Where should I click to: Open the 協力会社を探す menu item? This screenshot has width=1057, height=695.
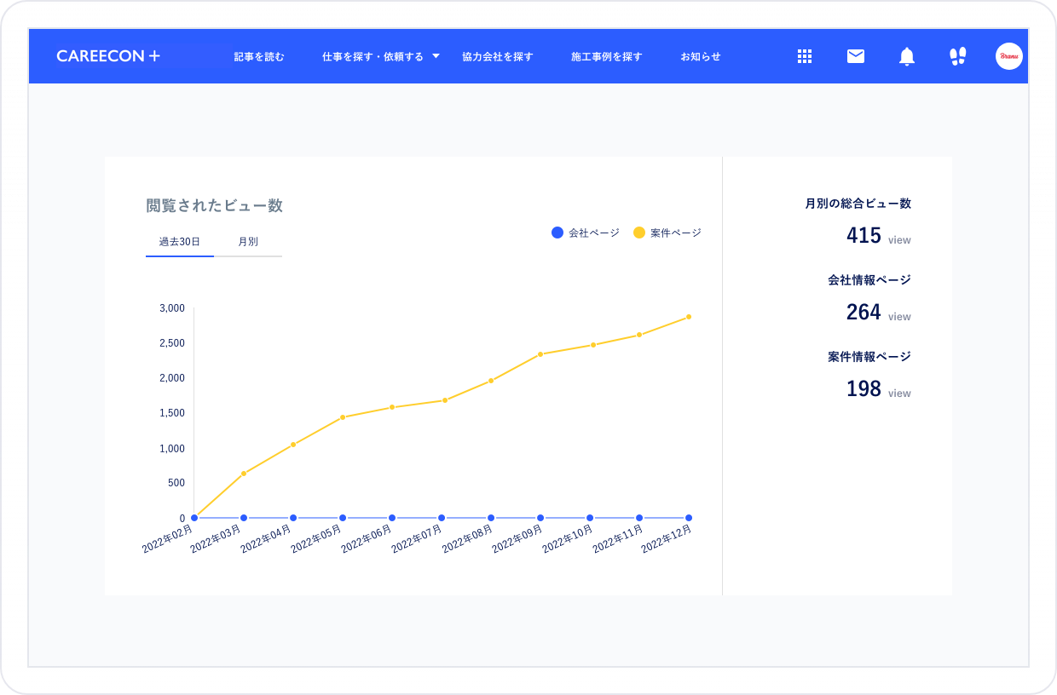[x=498, y=56]
